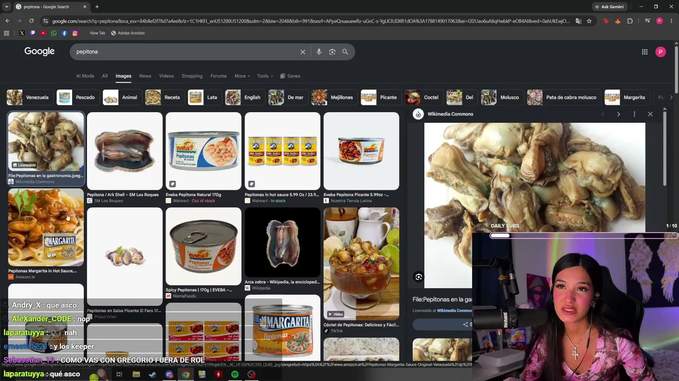
Task: Open Pepitonas Margarita in Hot Sauce result
Action: [46, 228]
